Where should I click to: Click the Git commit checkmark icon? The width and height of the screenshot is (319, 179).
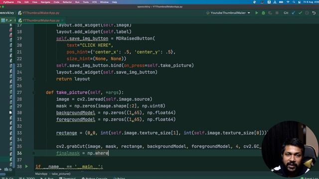click(300, 13)
